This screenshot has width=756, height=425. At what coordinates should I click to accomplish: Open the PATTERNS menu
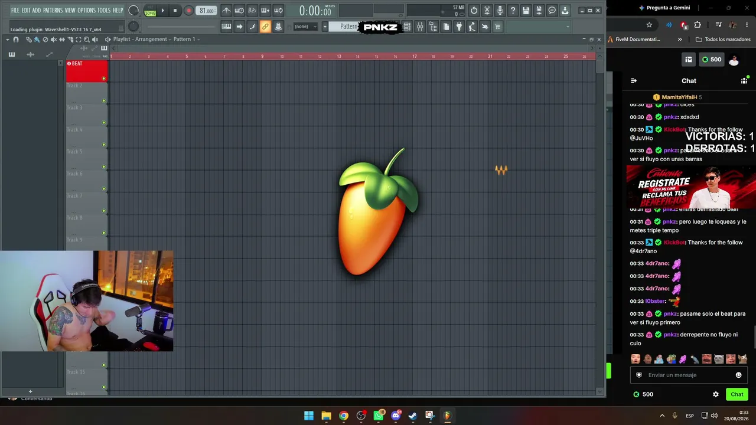pyautogui.click(x=53, y=11)
